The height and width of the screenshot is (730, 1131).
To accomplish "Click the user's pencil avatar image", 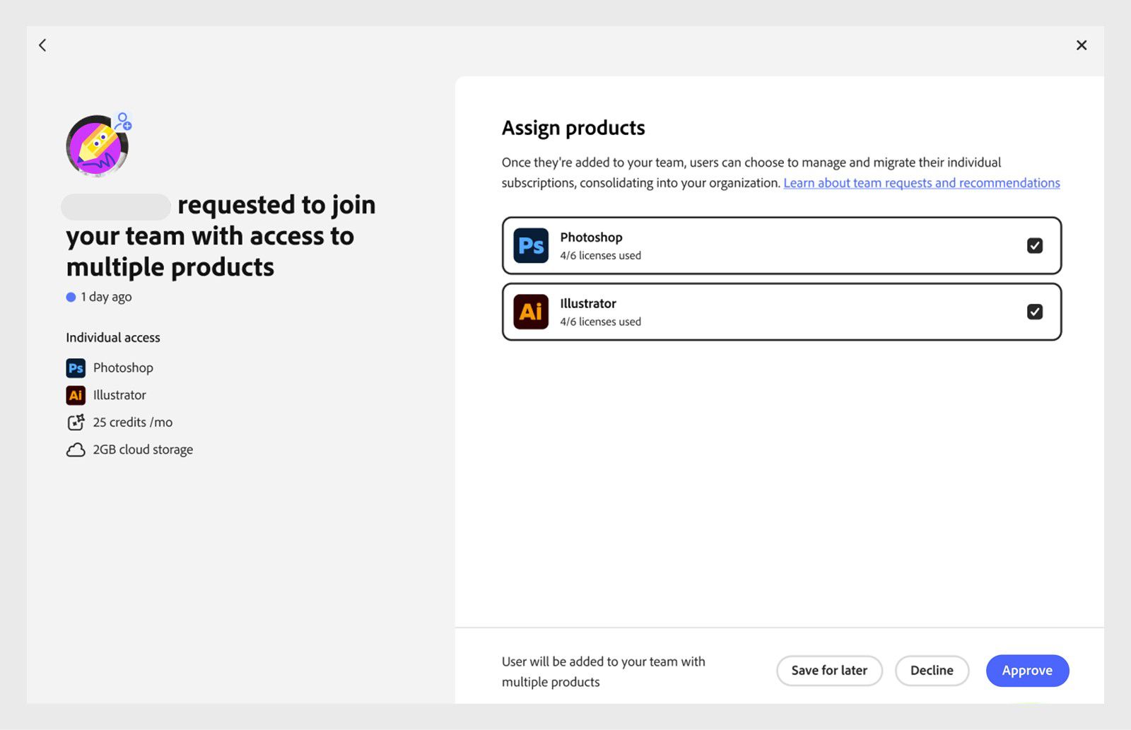I will coord(97,146).
